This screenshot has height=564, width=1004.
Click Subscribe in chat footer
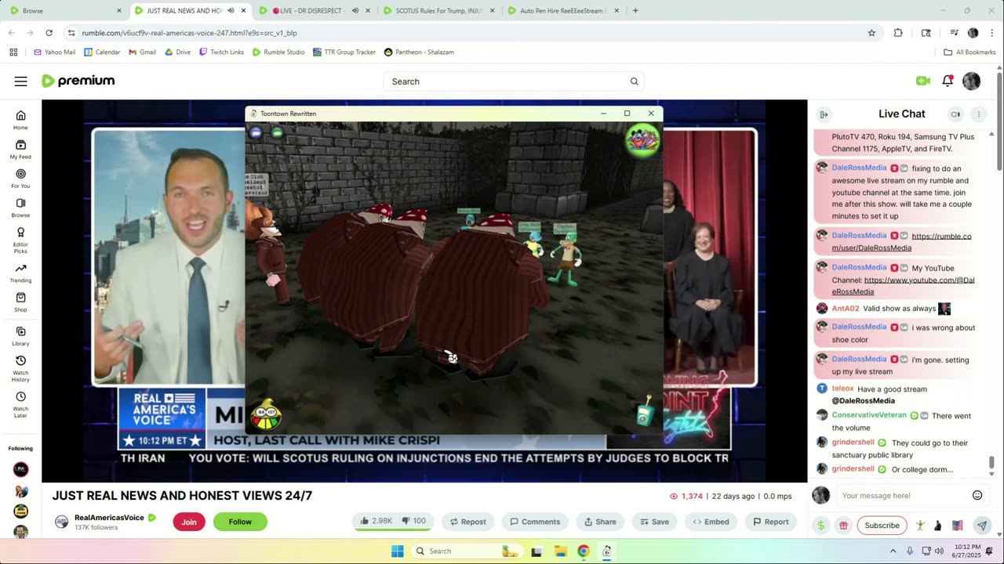coord(882,526)
